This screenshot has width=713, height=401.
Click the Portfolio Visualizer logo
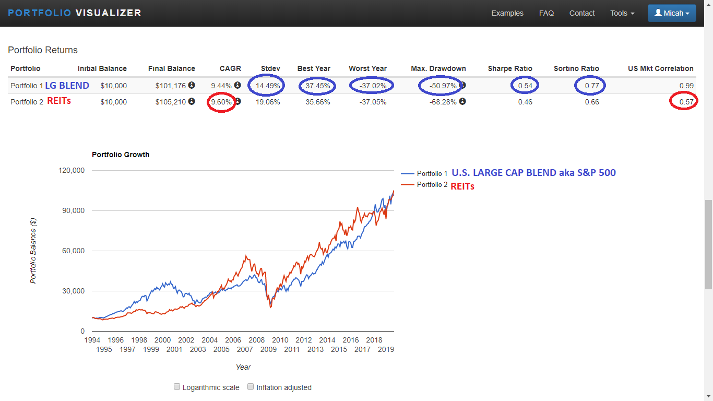[x=75, y=13]
